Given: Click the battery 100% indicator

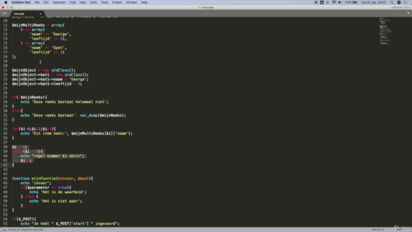Looking at the screenshot, I should click(351, 3).
